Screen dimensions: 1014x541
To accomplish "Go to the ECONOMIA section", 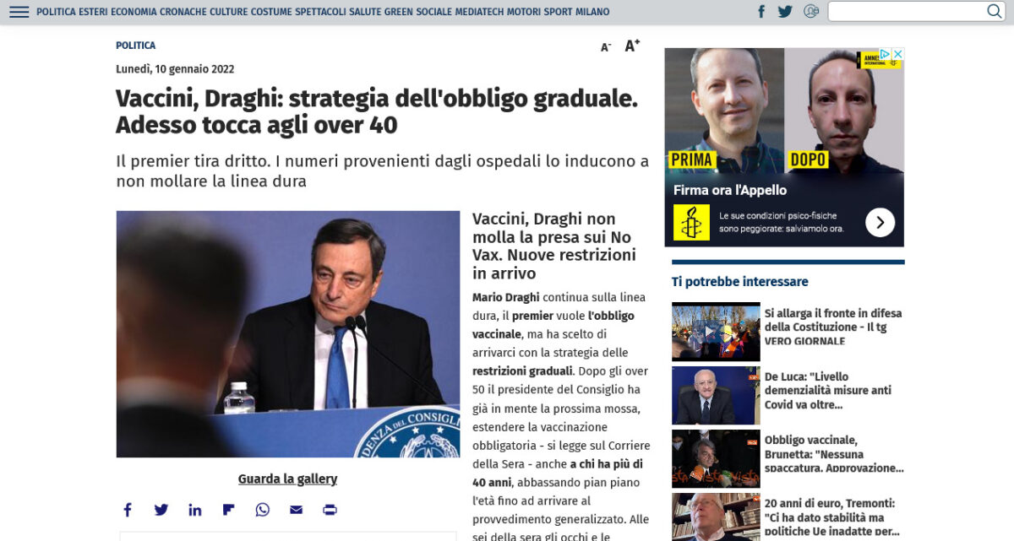I will point(134,12).
